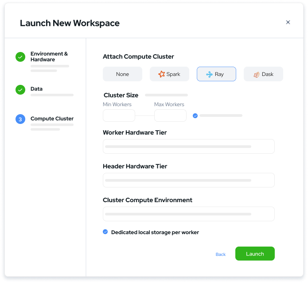Select None as compute cluster
308x283 pixels.
[122, 74]
